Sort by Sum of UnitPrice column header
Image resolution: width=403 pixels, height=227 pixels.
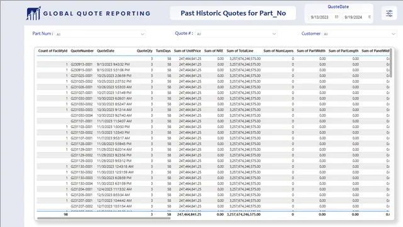pos(188,50)
